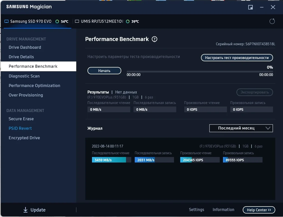Screen dimensions: 283x217
Task: Open the Performance Benchmark help question-mark icon
Action: click(154, 39)
